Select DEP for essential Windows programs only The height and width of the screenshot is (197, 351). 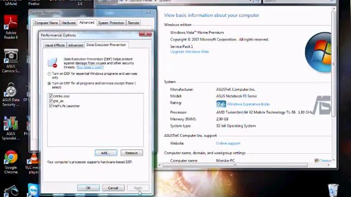pyautogui.click(x=49, y=74)
